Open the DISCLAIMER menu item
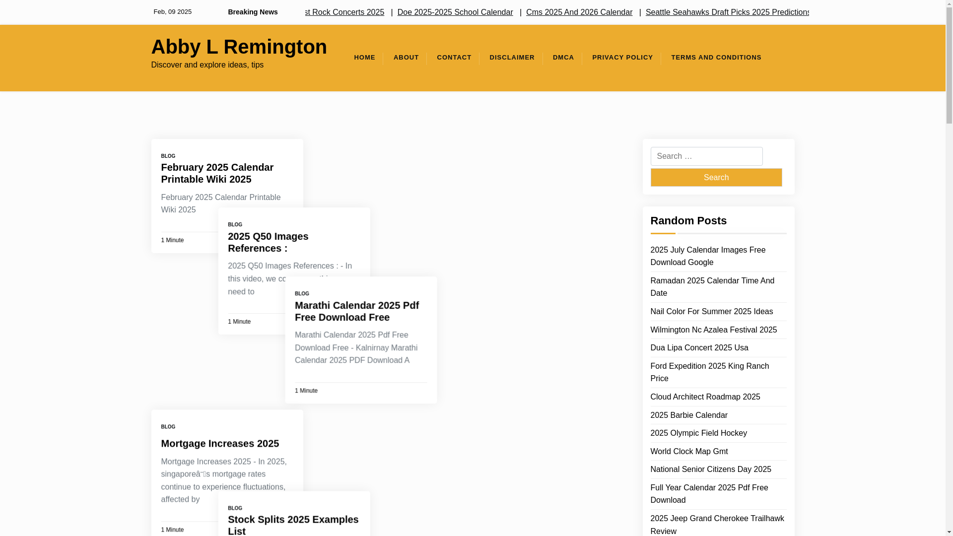 [x=512, y=58]
